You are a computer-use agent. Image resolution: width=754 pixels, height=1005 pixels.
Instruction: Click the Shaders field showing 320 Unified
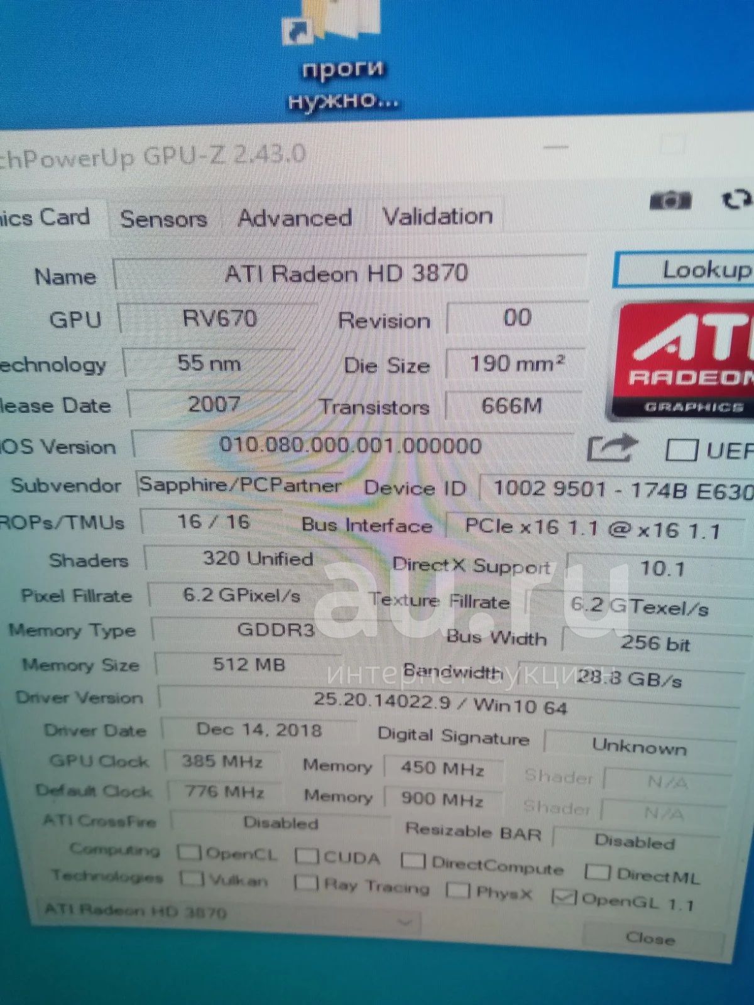coord(258,558)
